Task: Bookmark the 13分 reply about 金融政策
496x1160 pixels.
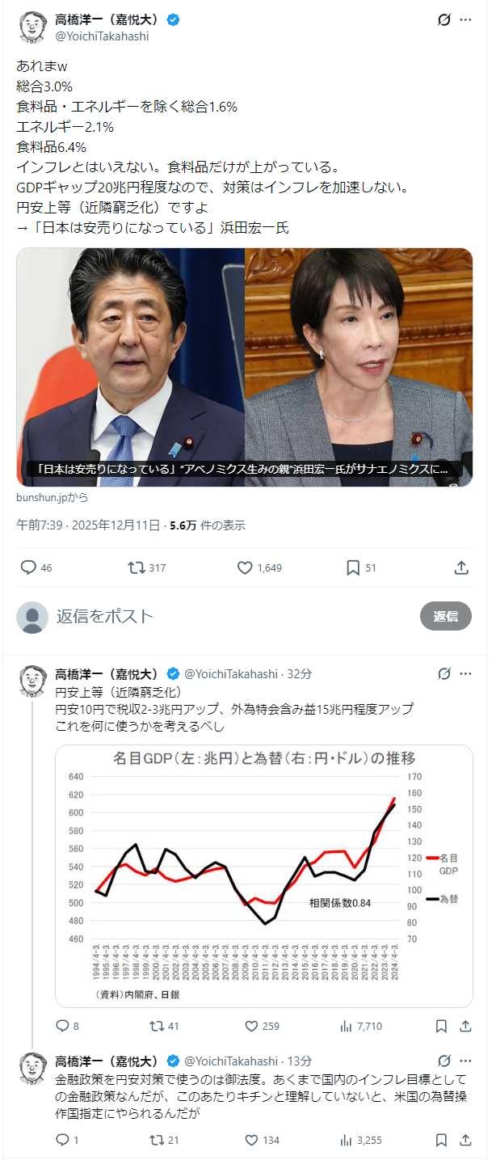Action: coord(441,1140)
